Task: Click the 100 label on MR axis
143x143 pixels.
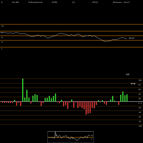Action: (140, 80)
